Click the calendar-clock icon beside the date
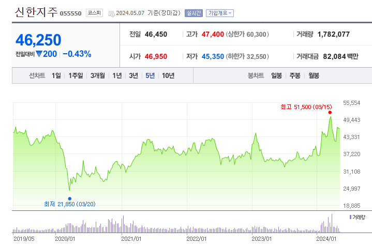This screenshot has height=247, width=372. (x=112, y=14)
